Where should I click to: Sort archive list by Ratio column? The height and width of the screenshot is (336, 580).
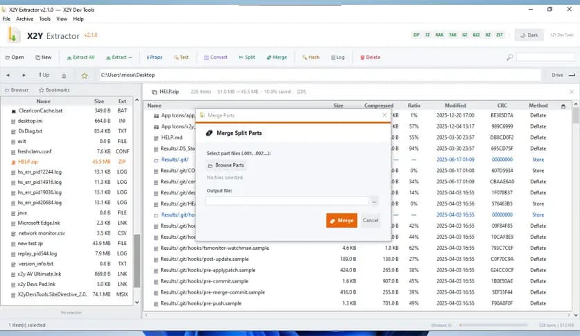414,106
